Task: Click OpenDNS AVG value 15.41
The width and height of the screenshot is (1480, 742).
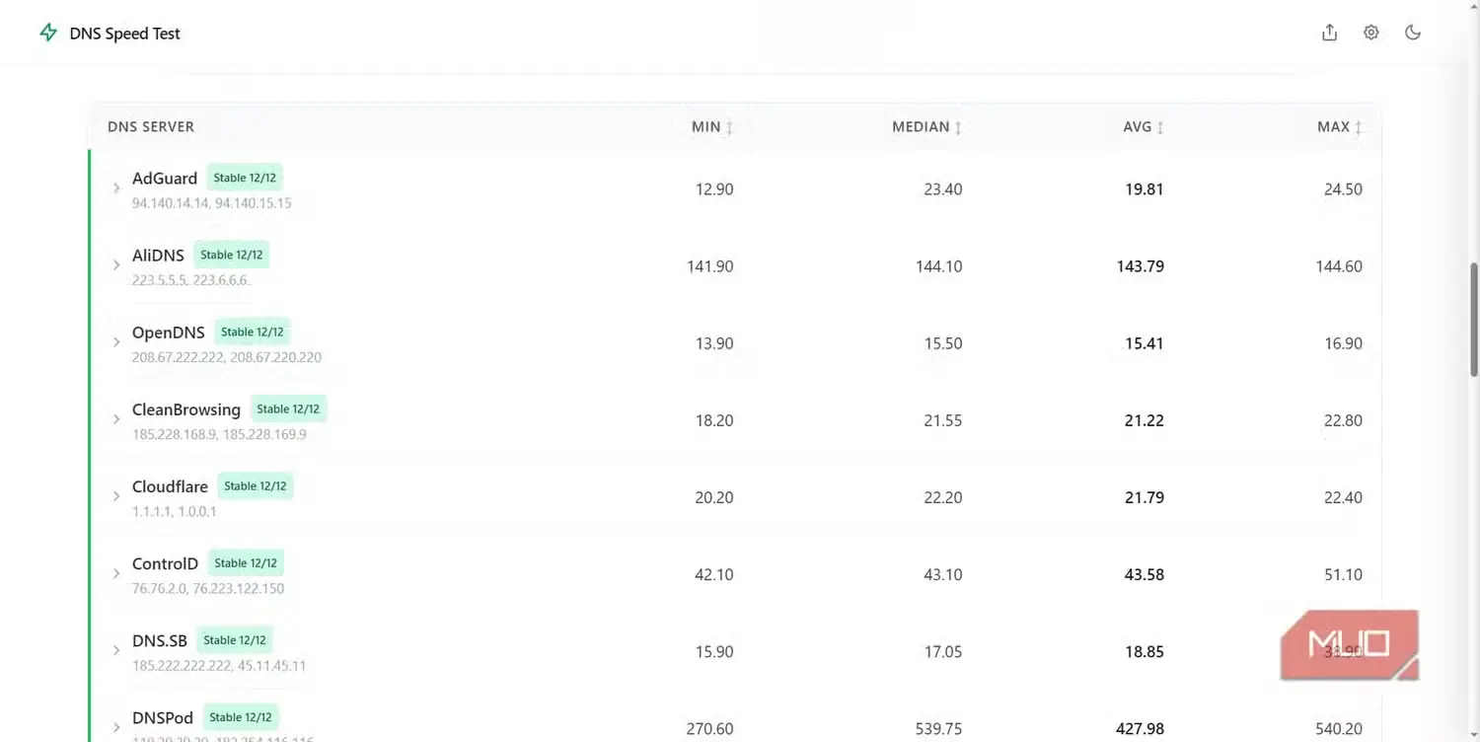Action: pos(1145,343)
